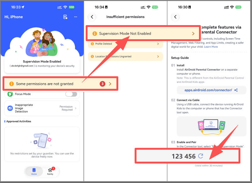Open the Learn More link
This screenshot has height=183, width=252.
click(x=211, y=47)
